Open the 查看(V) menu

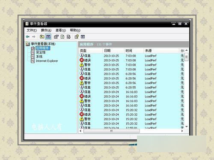coord(60,30)
